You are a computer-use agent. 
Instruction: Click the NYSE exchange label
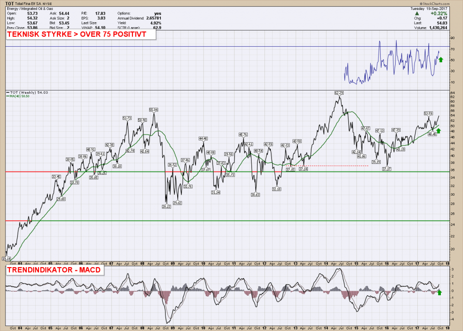tap(47, 4)
